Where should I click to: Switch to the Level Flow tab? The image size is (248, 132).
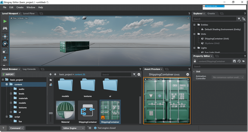click(29, 13)
